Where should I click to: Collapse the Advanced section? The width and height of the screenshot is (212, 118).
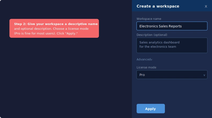point(144,59)
